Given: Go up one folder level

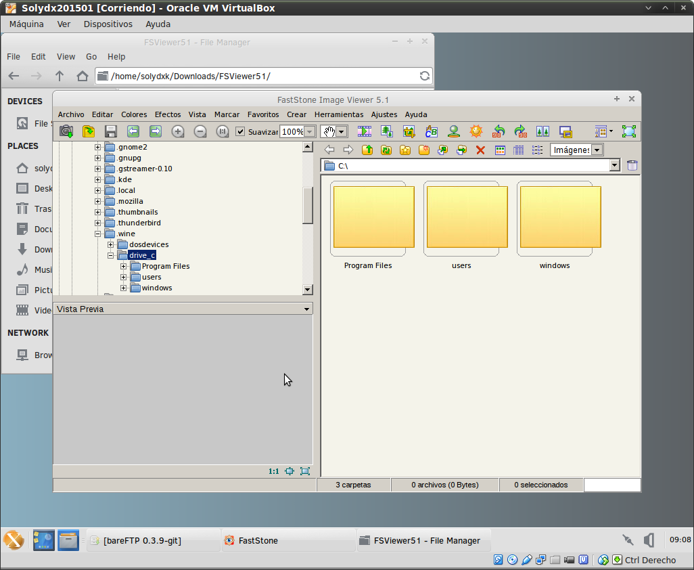Looking at the screenshot, I should pyautogui.click(x=367, y=150).
